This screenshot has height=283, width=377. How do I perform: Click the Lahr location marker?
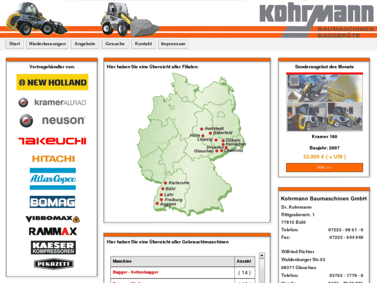[x=161, y=195]
